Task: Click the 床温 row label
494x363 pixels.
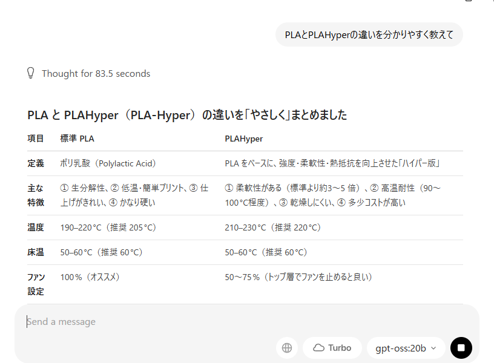Action: pyautogui.click(x=36, y=252)
